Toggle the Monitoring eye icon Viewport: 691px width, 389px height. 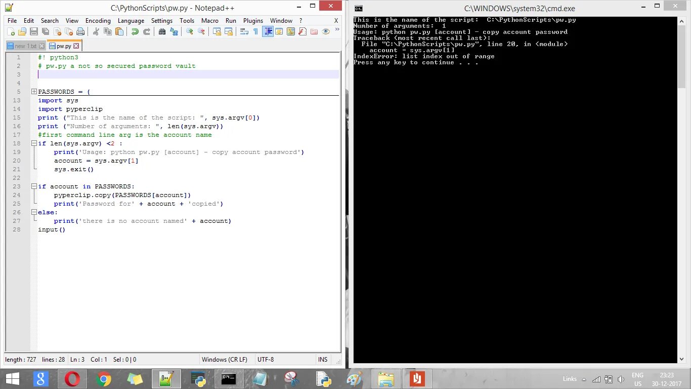(x=326, y=31)
